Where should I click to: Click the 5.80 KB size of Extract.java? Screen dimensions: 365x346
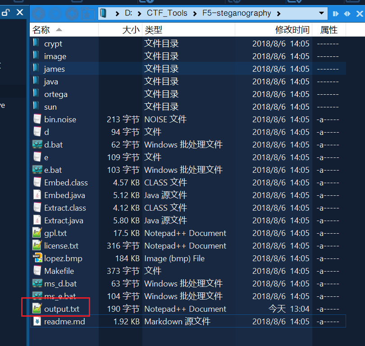pos(127,221)
